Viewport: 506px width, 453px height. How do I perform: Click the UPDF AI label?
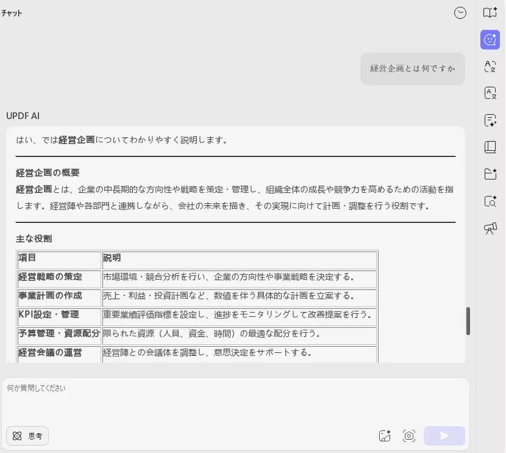coord(23,115)
